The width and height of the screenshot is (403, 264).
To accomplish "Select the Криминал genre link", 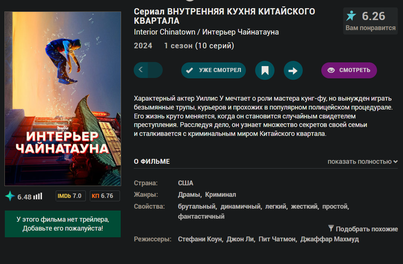I will click(x=221, y=195).
